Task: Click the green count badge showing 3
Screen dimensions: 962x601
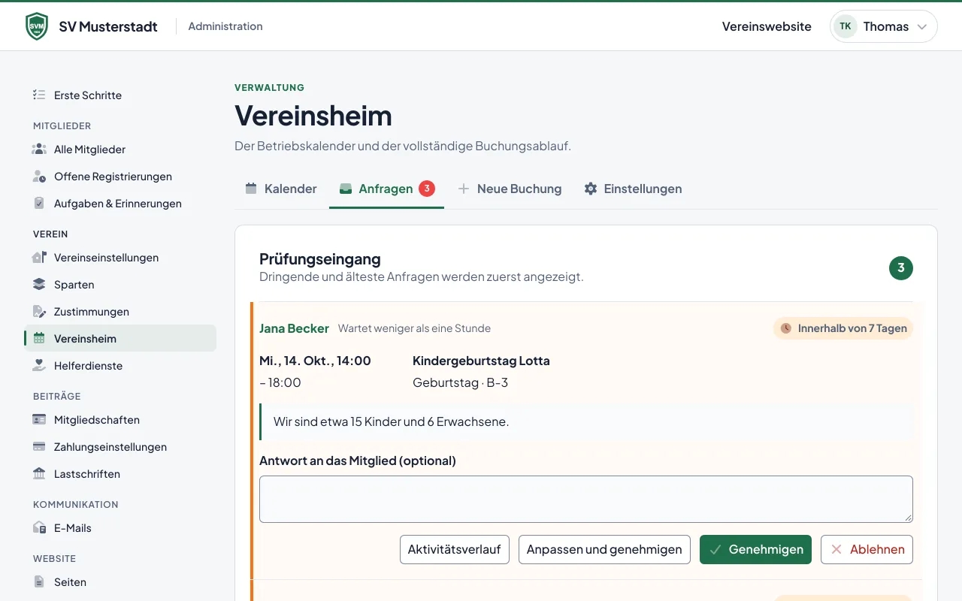Action: coord(901,268)
